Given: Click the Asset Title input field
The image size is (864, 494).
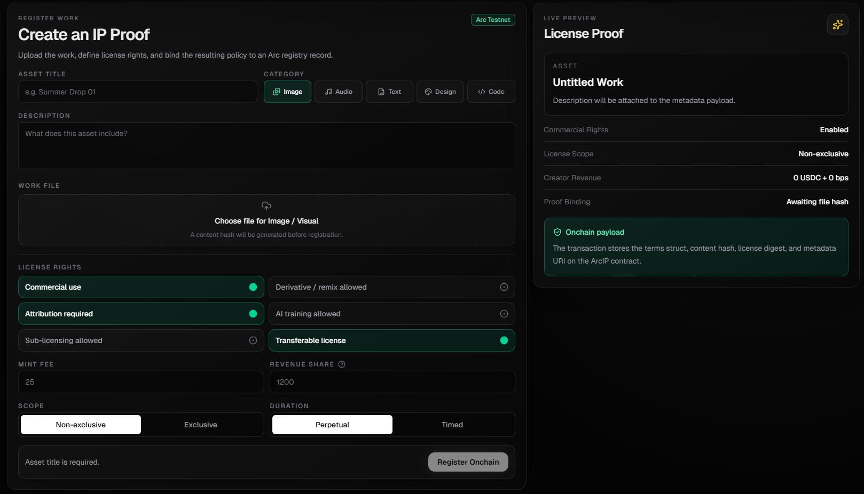Looking at the screenshot, I should tap(137, 92).
